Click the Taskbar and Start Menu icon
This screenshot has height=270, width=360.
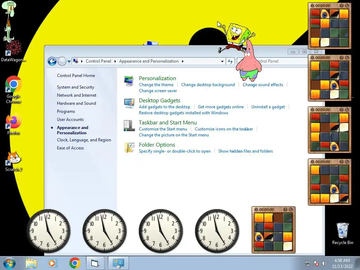(x=129, y=126)
